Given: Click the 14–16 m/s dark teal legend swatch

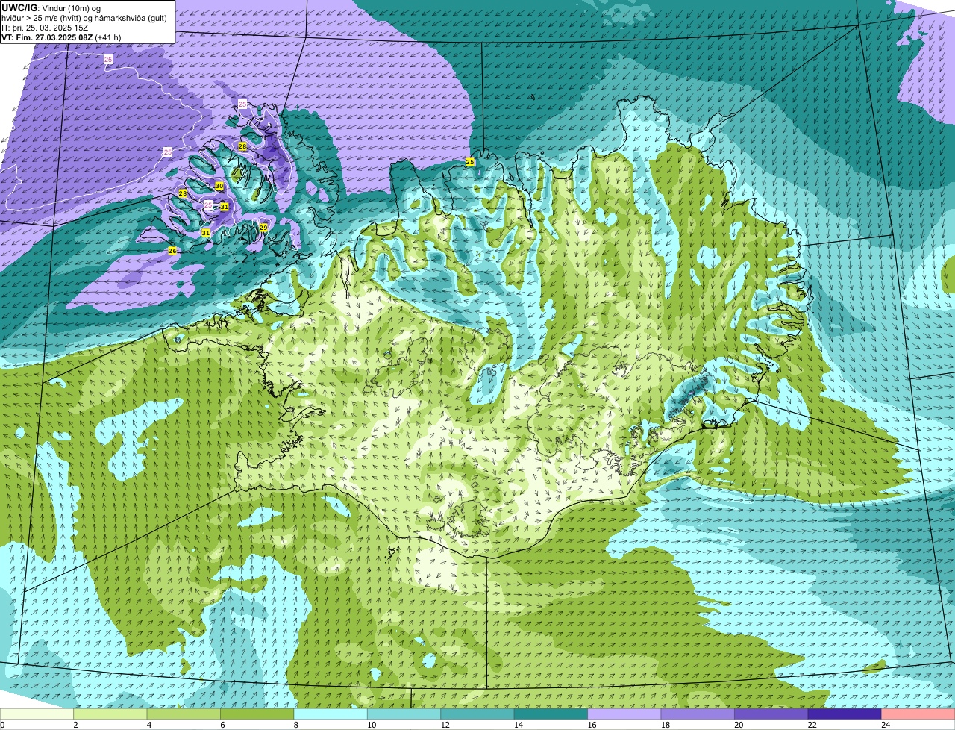Looking at the screenshot, I should point(552,714).
